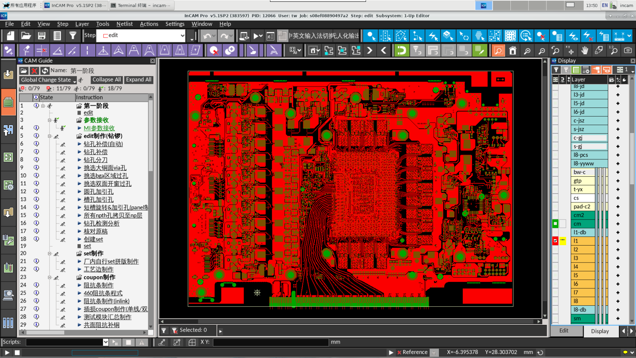This screenshot has height=358, width=636.
Task: Toggle display checkbox for layer cm2
Action: pyautogui.click(x=555, y=215)
